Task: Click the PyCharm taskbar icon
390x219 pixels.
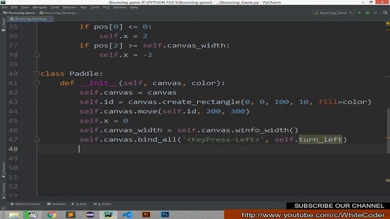Action: [x=108, y=215]
